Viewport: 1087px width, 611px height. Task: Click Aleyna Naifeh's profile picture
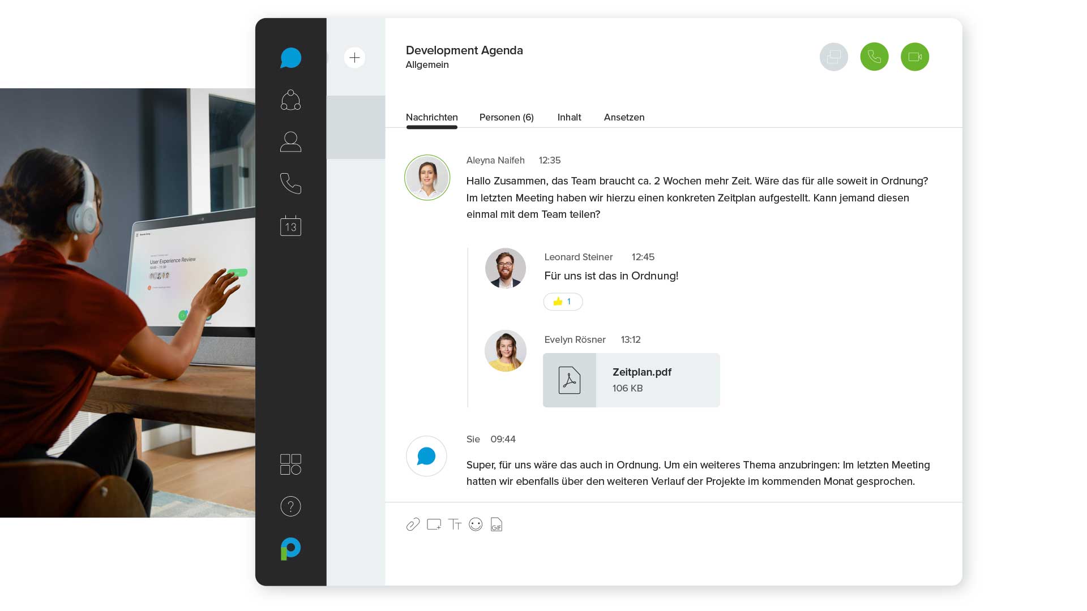[427, 178]
